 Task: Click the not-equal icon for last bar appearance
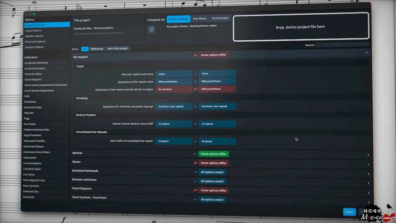pos(195,89)
